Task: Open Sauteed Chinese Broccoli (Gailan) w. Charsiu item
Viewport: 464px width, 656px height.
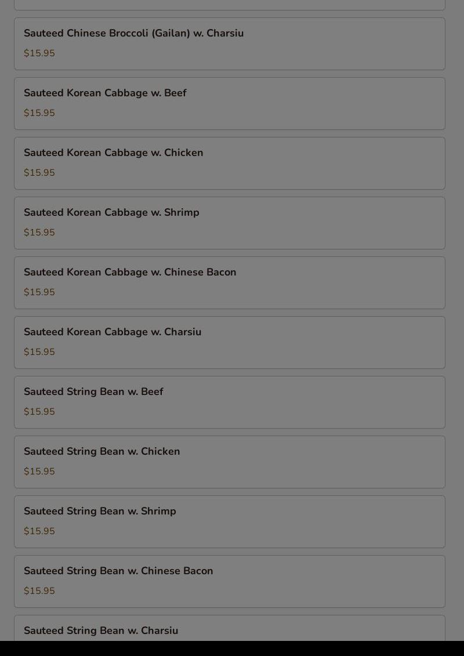Action: (133, 34)
